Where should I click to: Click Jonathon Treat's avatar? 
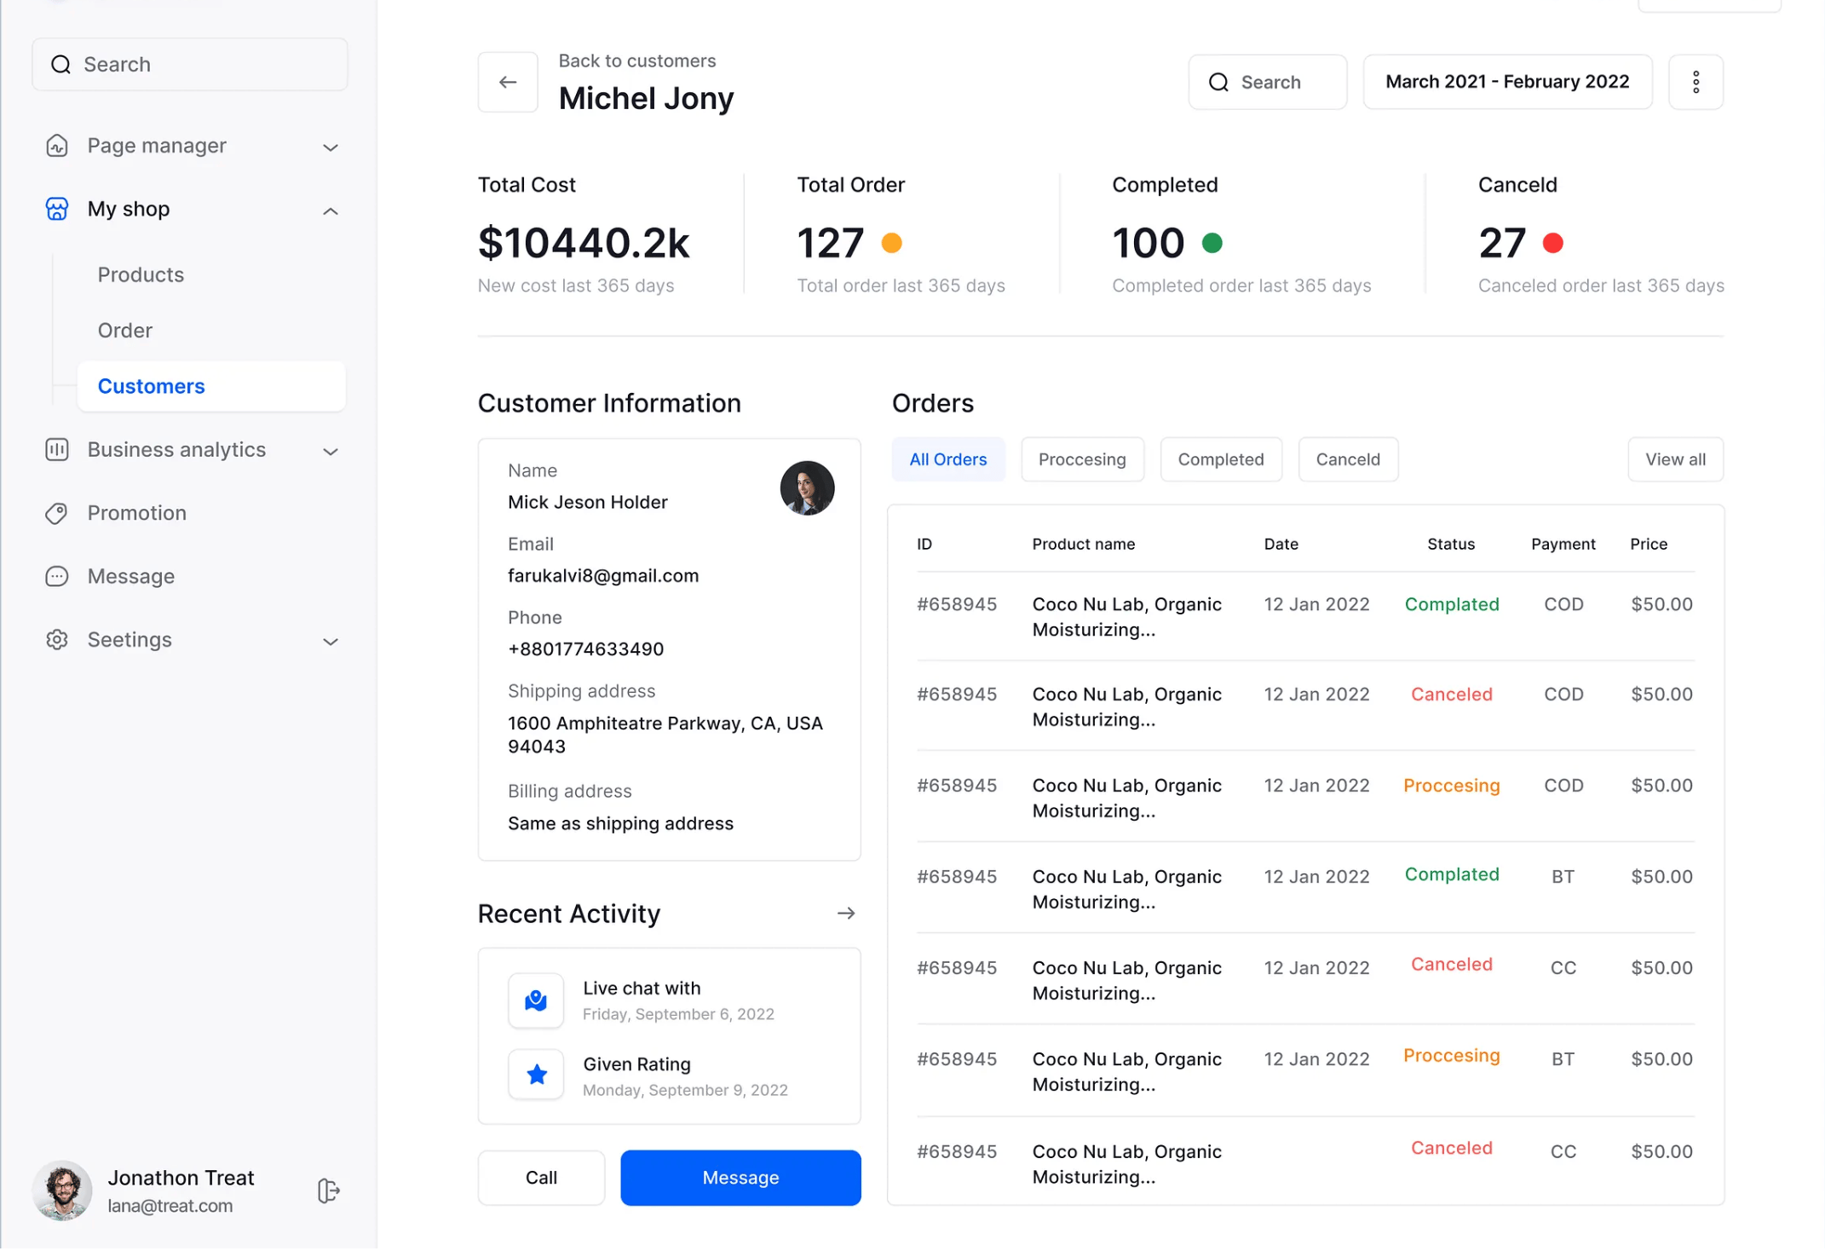[62, 1190]
